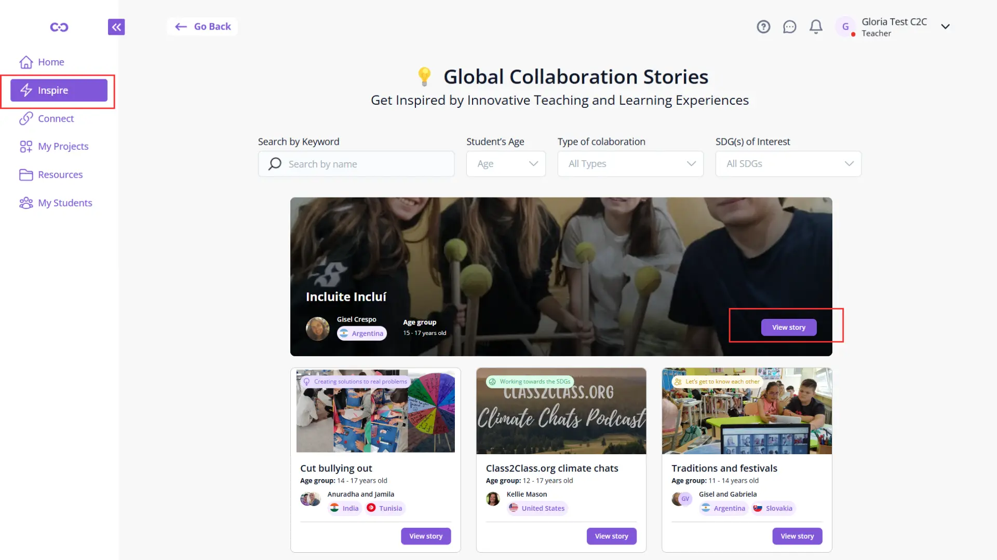
Task: Click 'Working towards the SDGs' tag
Action: pos(530,382)
